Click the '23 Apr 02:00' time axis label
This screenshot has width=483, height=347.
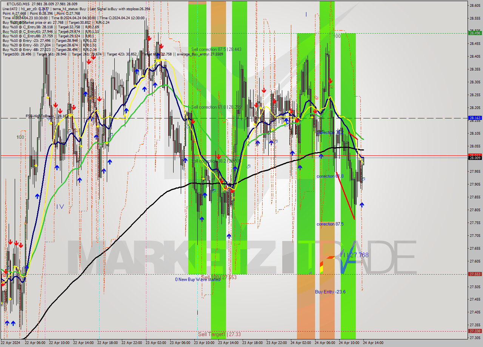pyautogui.click(x=156, y=343)
